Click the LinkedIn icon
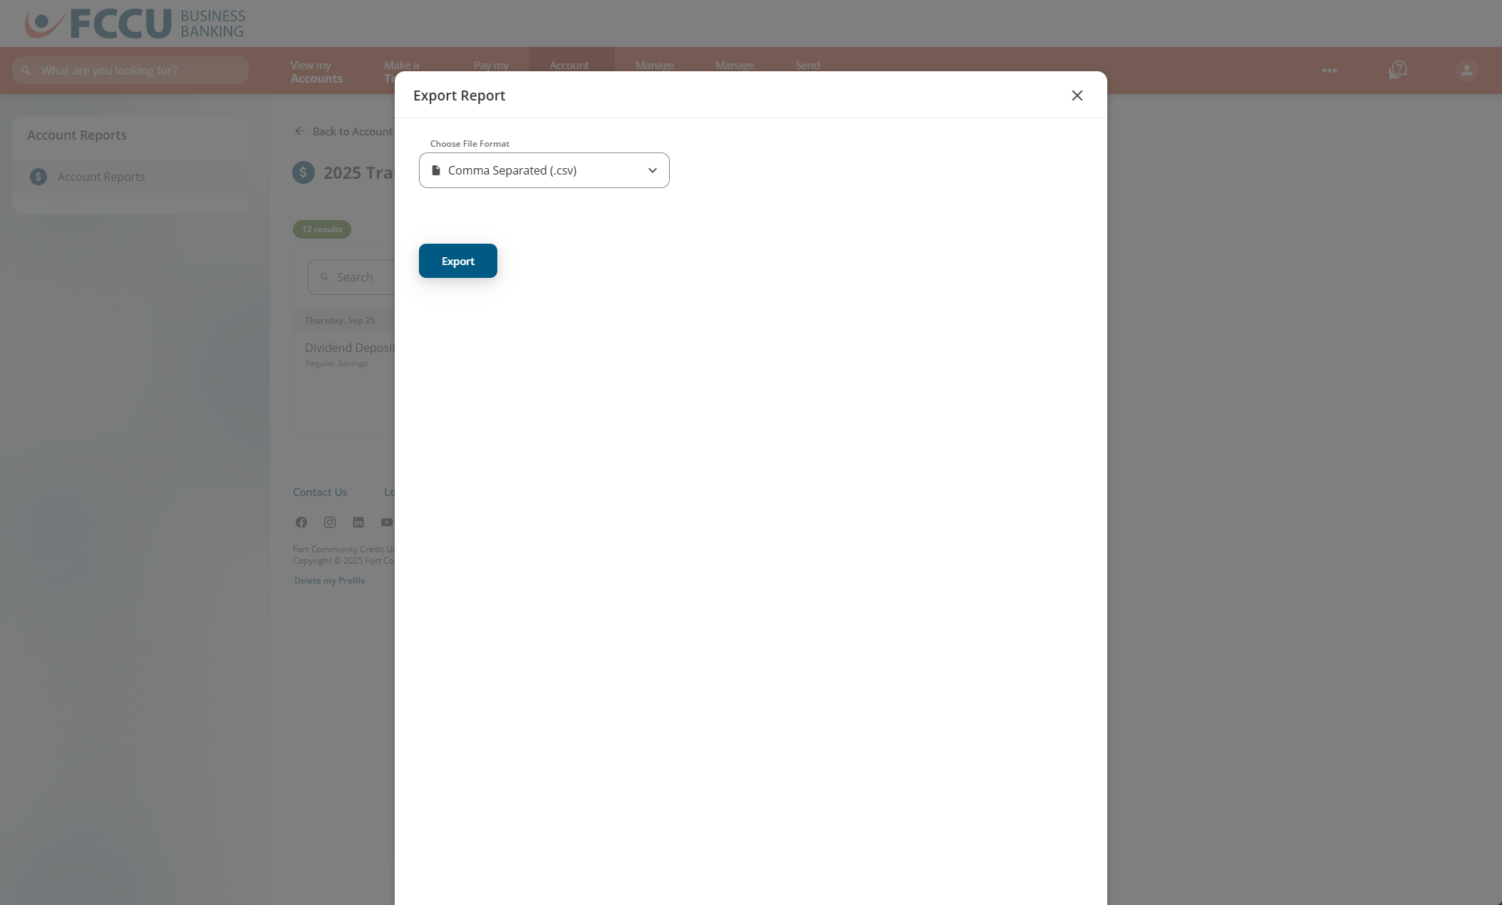Viewport: 1502px width, 905px height. [358, 522]
